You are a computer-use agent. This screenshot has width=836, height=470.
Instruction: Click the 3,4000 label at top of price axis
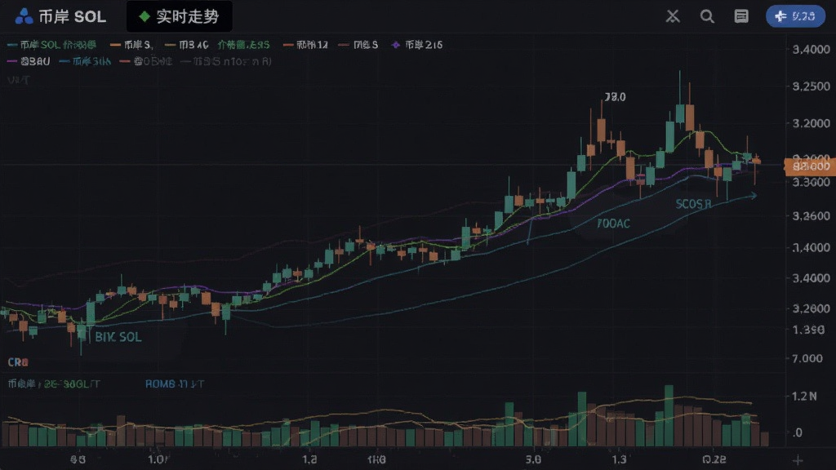point(811,50)
